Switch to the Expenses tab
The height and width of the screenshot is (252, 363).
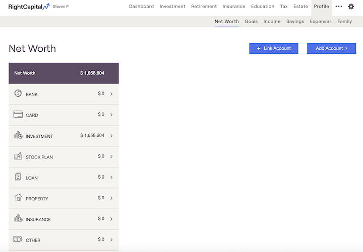click(x=321, y=22)
